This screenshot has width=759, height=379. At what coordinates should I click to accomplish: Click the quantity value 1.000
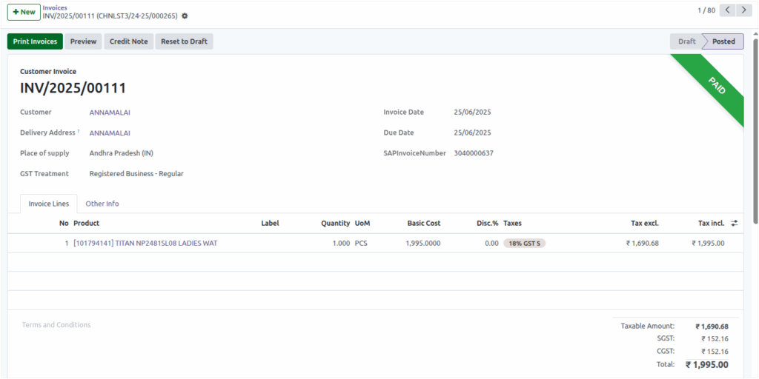[341, 243]
